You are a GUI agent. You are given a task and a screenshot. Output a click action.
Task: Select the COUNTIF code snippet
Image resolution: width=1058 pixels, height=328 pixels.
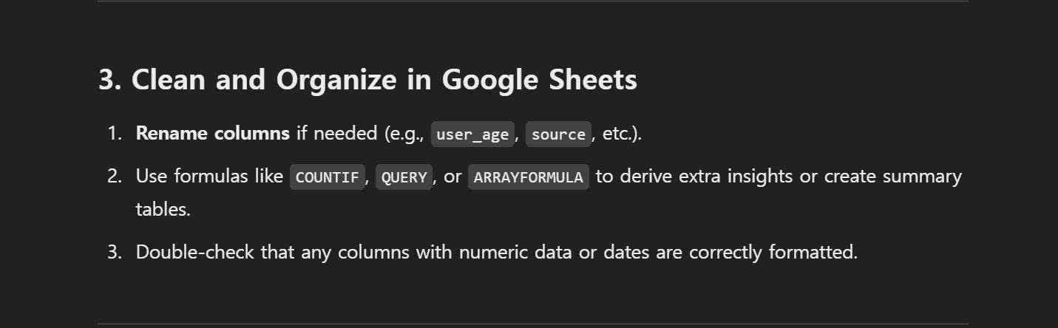pyautogui.click(x=328, y=177)
